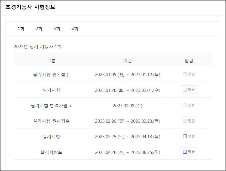Open the 3회 tab

pyautogui.click(x=57, y=29)
